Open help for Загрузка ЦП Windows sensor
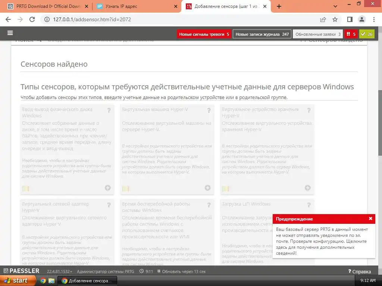 pos(309,205)
